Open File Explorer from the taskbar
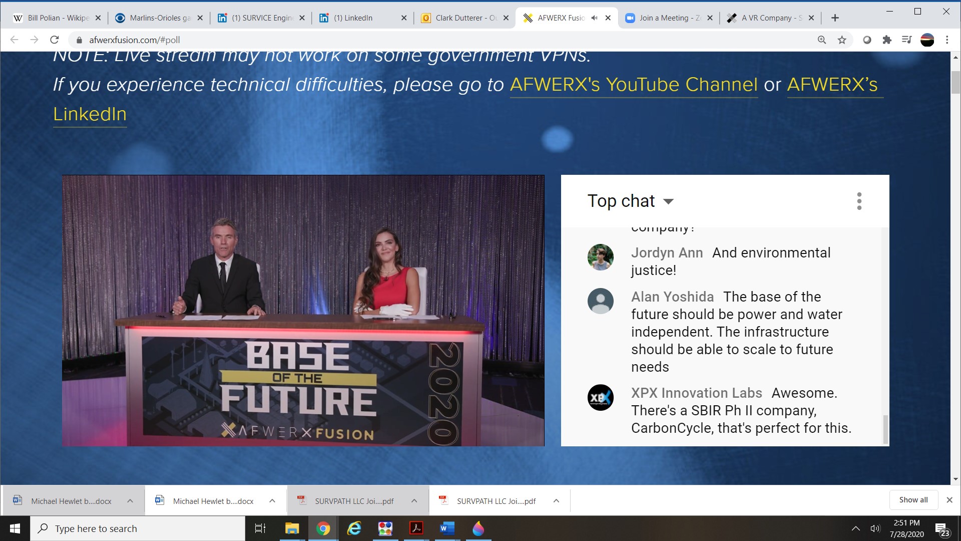The height and width of the screenshot is (541, 961). [x=292, y=528]
